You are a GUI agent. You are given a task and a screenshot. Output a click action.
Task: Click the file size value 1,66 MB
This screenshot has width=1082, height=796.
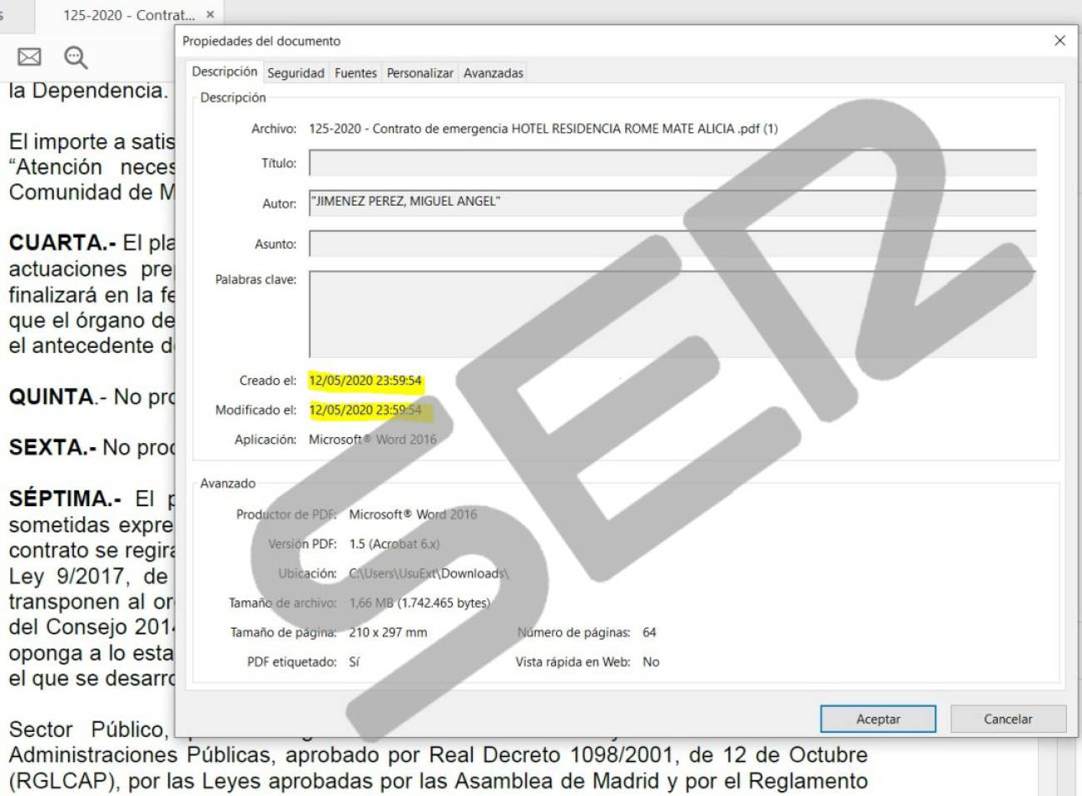419,603
